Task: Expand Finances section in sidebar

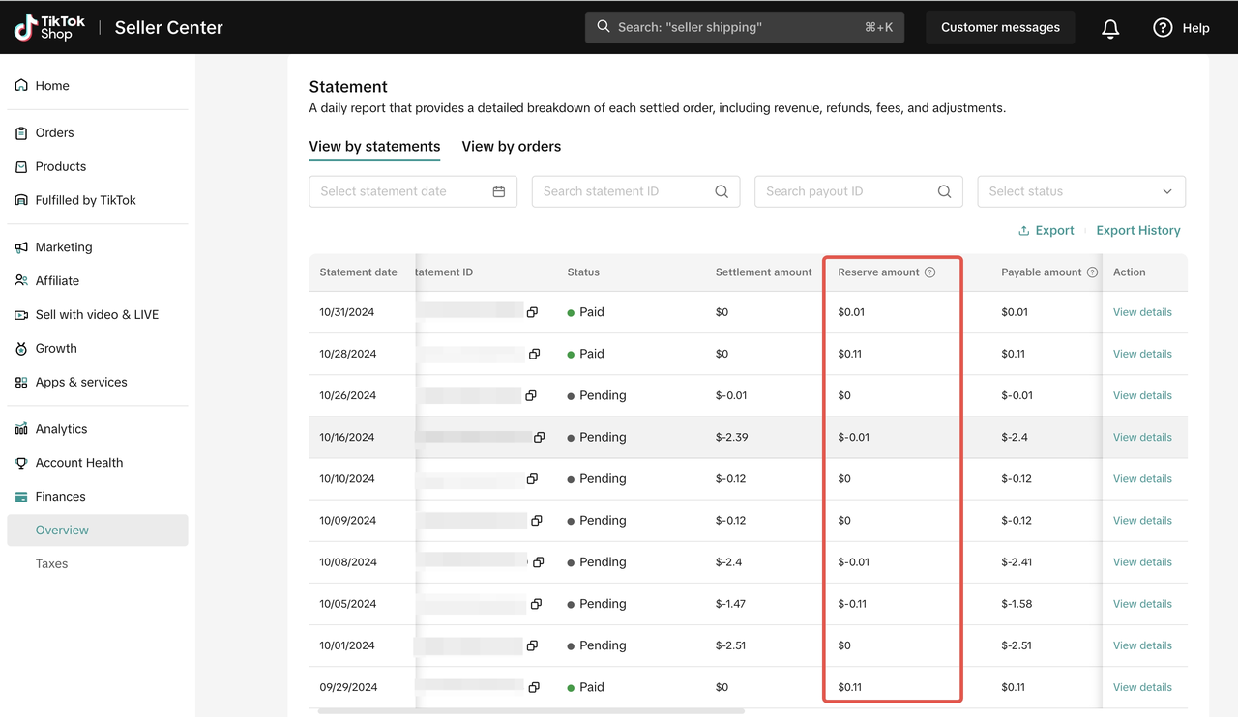Action: point(60,497)
